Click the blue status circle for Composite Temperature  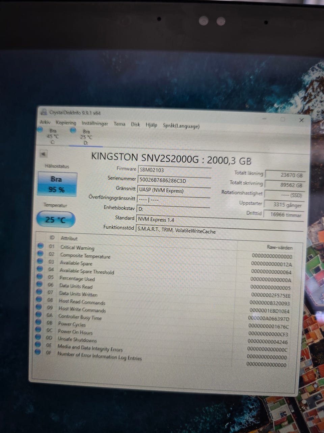point(40,253)
